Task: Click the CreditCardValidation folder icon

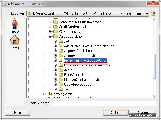Action: [x=56, y=27]
